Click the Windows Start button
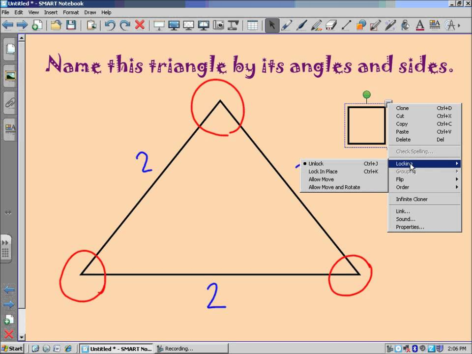Viewport: 472px width, 354px height. [12, 348]
